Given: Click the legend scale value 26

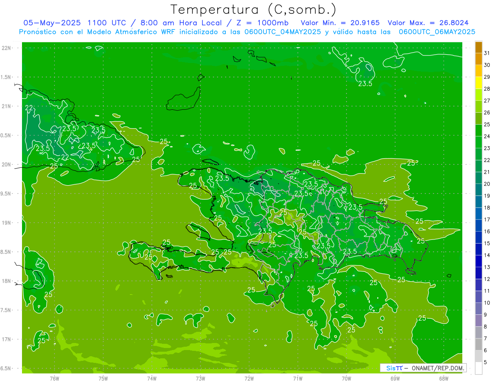Looking at the screenshot, I should (x=487, y=112).
